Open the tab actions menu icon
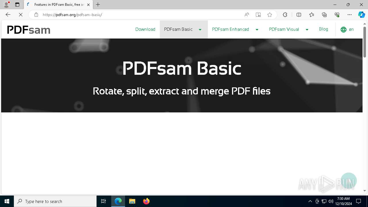The height and width of the screenshot is (207, 368). (x=17, y=5)
